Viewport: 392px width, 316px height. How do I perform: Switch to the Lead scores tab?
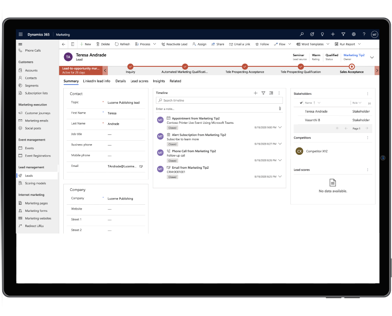(139, 81)
